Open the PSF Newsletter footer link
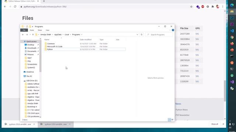Screen dimensions: 236x132 (x=183, y=115)
